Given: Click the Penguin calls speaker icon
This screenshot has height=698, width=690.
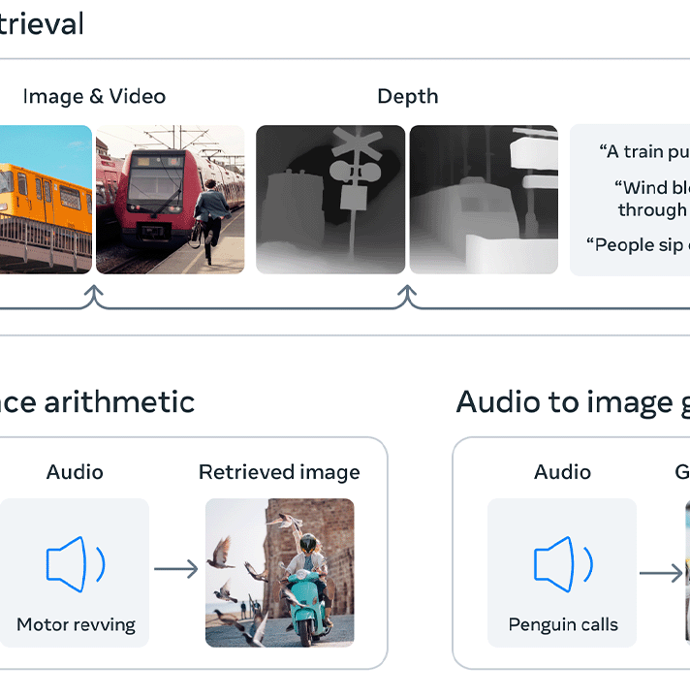Looking at the screenshot, I should 563,564.
